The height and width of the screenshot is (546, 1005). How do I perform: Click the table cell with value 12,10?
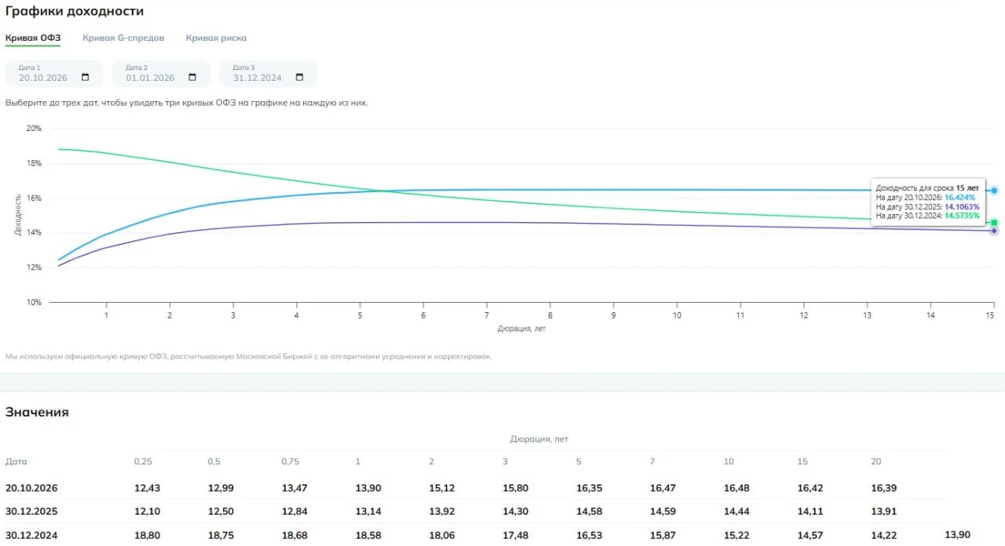pos(147,511)
